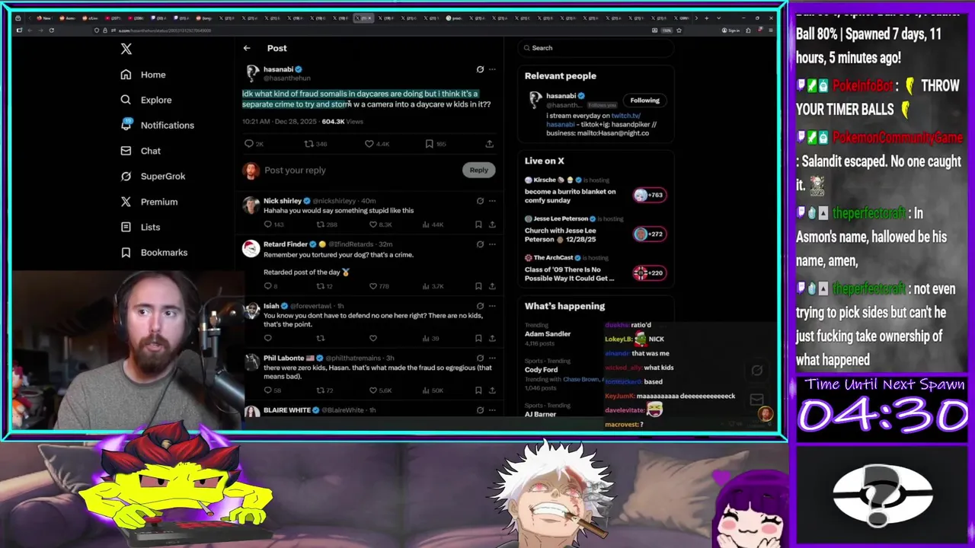975x548 pixels.
Task: Open Notifications in X sidebar
Action: point(158,125)
